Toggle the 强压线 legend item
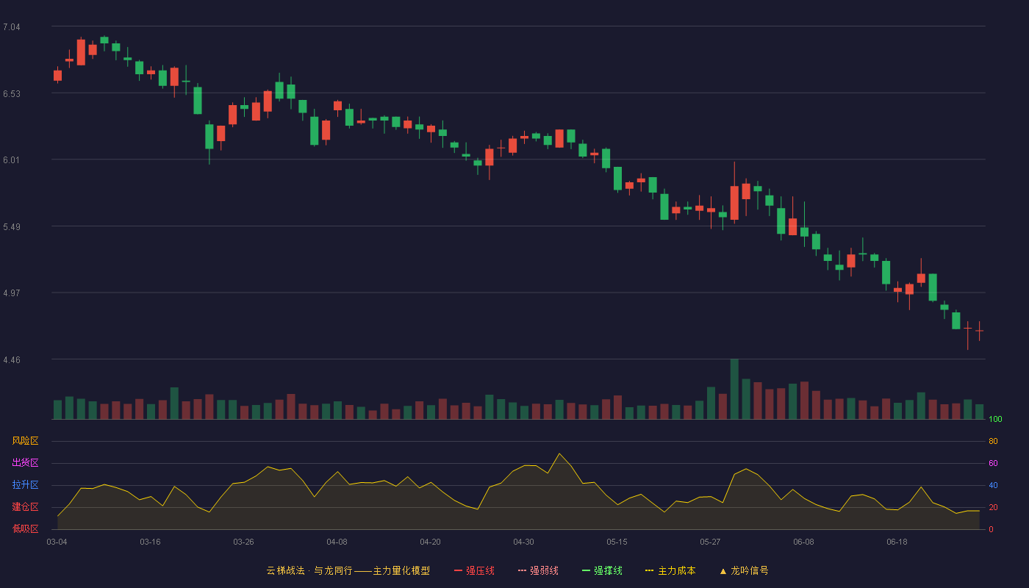 474,570
